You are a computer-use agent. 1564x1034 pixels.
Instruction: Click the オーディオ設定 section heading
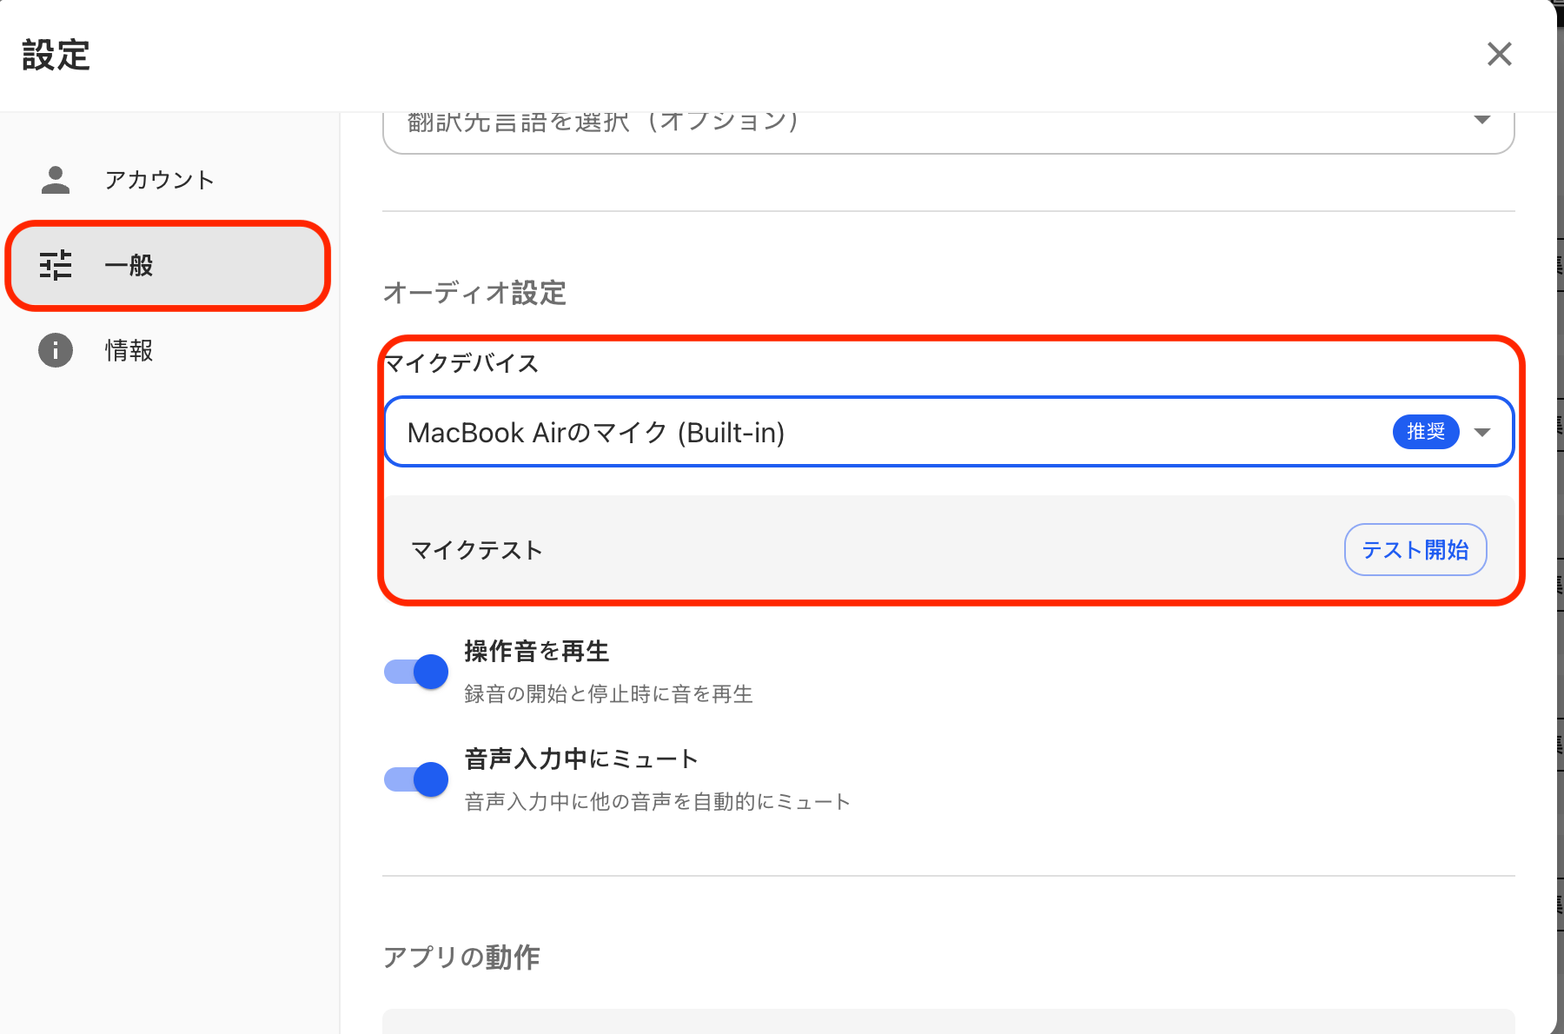point(474,293)
